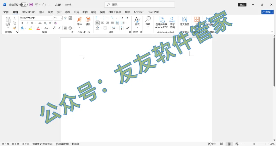Expand the bullets list dropdown arrow

coord(101,18)
